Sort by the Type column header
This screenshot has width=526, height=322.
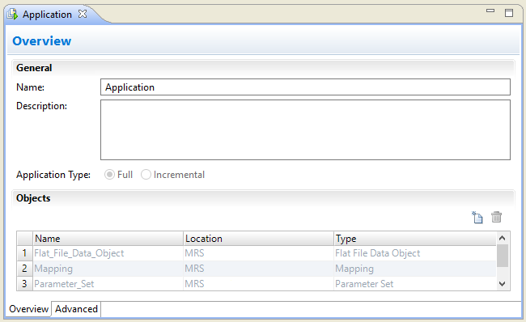[415, 239]
